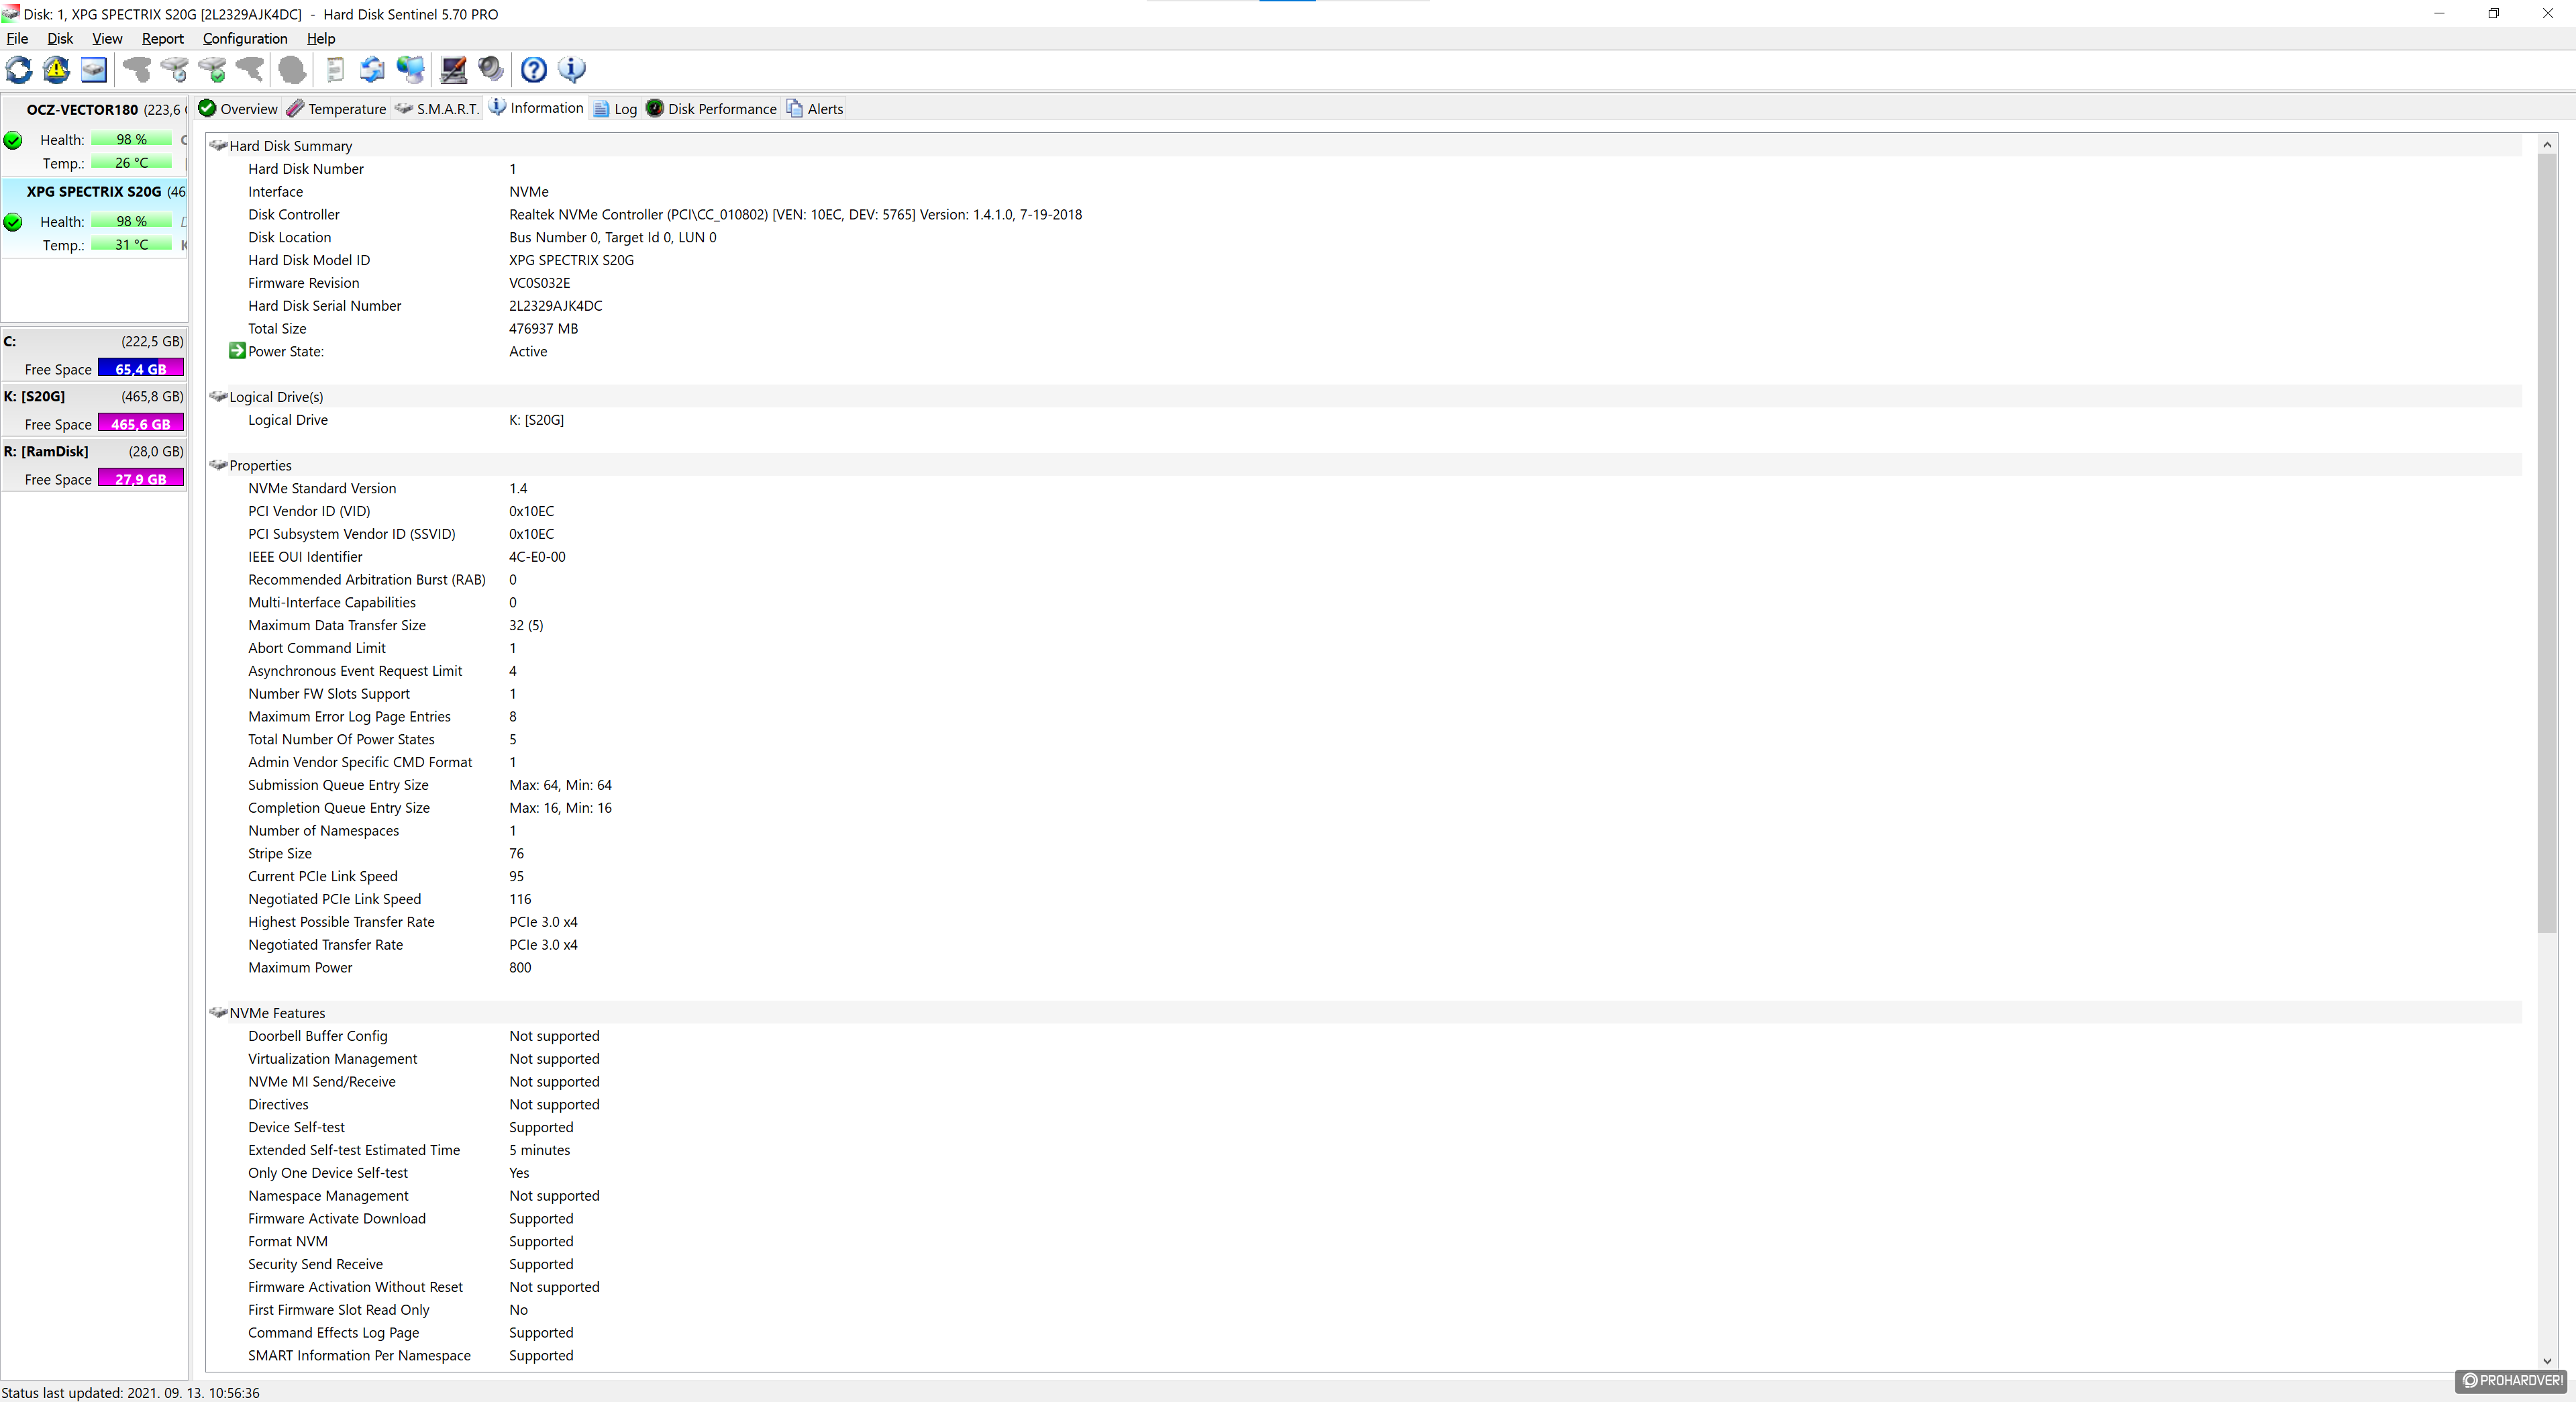Click Negotiated Transfer Rate value PCIe 3.0 x4
This screenshot has height=1402, width=2576.
[543, 945]
